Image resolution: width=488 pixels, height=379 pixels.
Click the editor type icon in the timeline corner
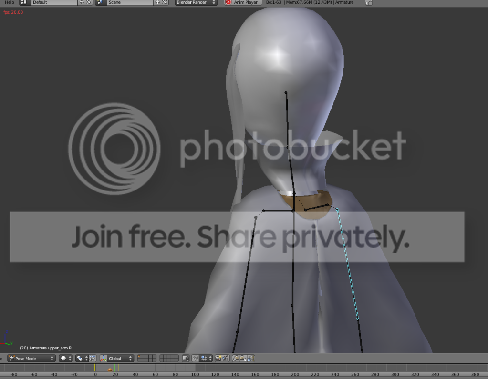2,358
